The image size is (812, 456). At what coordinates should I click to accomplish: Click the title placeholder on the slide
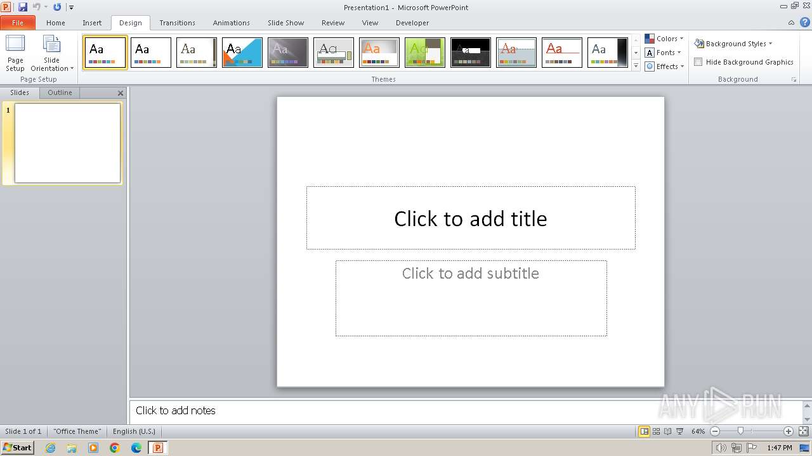click(x=471, y=218)
